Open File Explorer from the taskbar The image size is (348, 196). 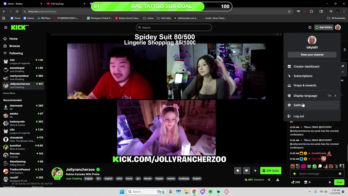(186, 192)
